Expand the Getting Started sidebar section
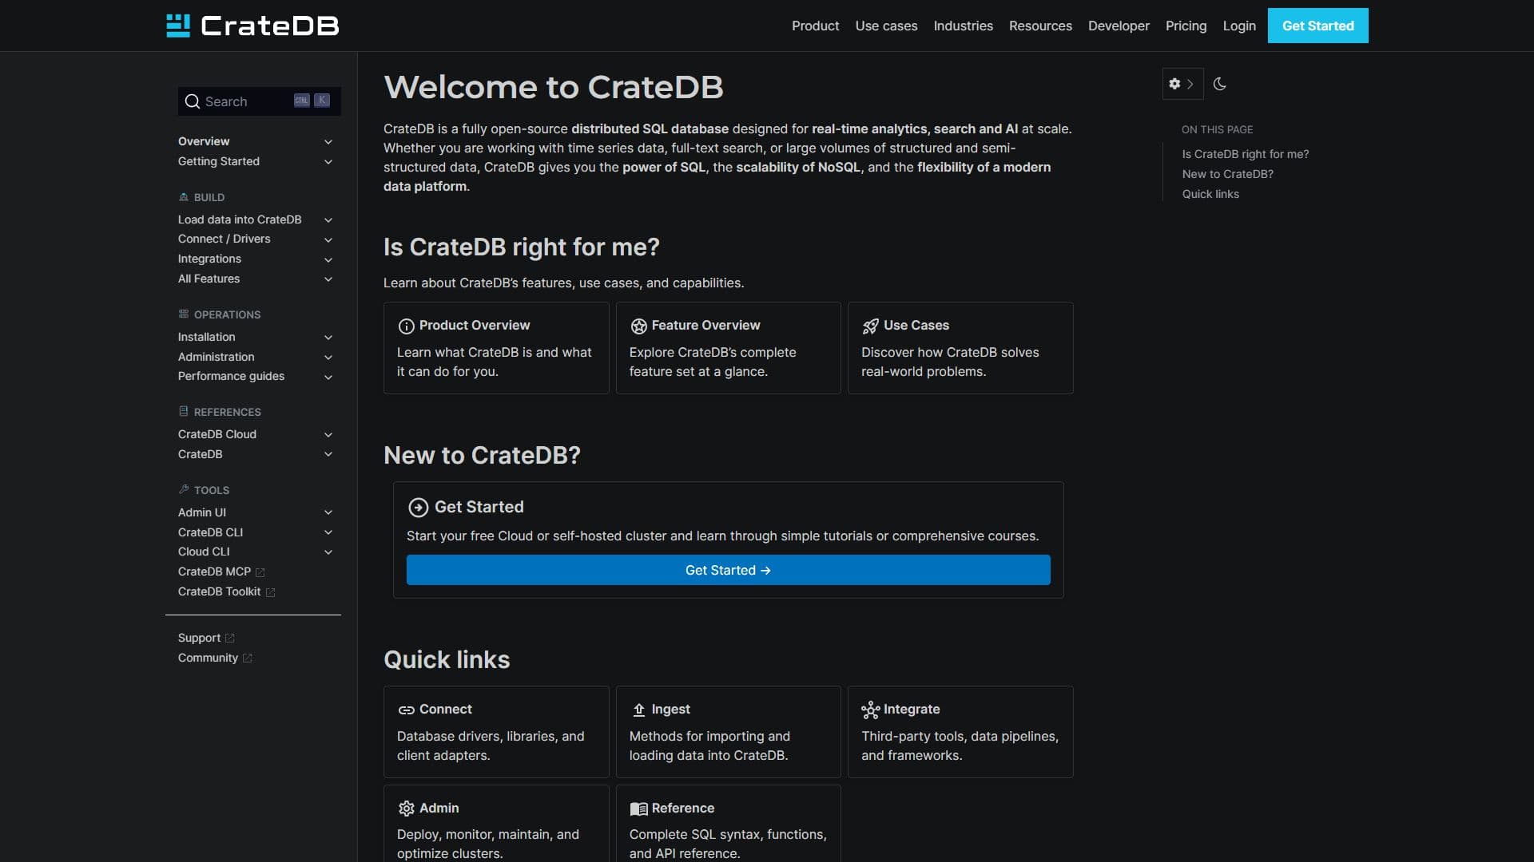This screenshot has width=1534, height=862. pos(328,162)
